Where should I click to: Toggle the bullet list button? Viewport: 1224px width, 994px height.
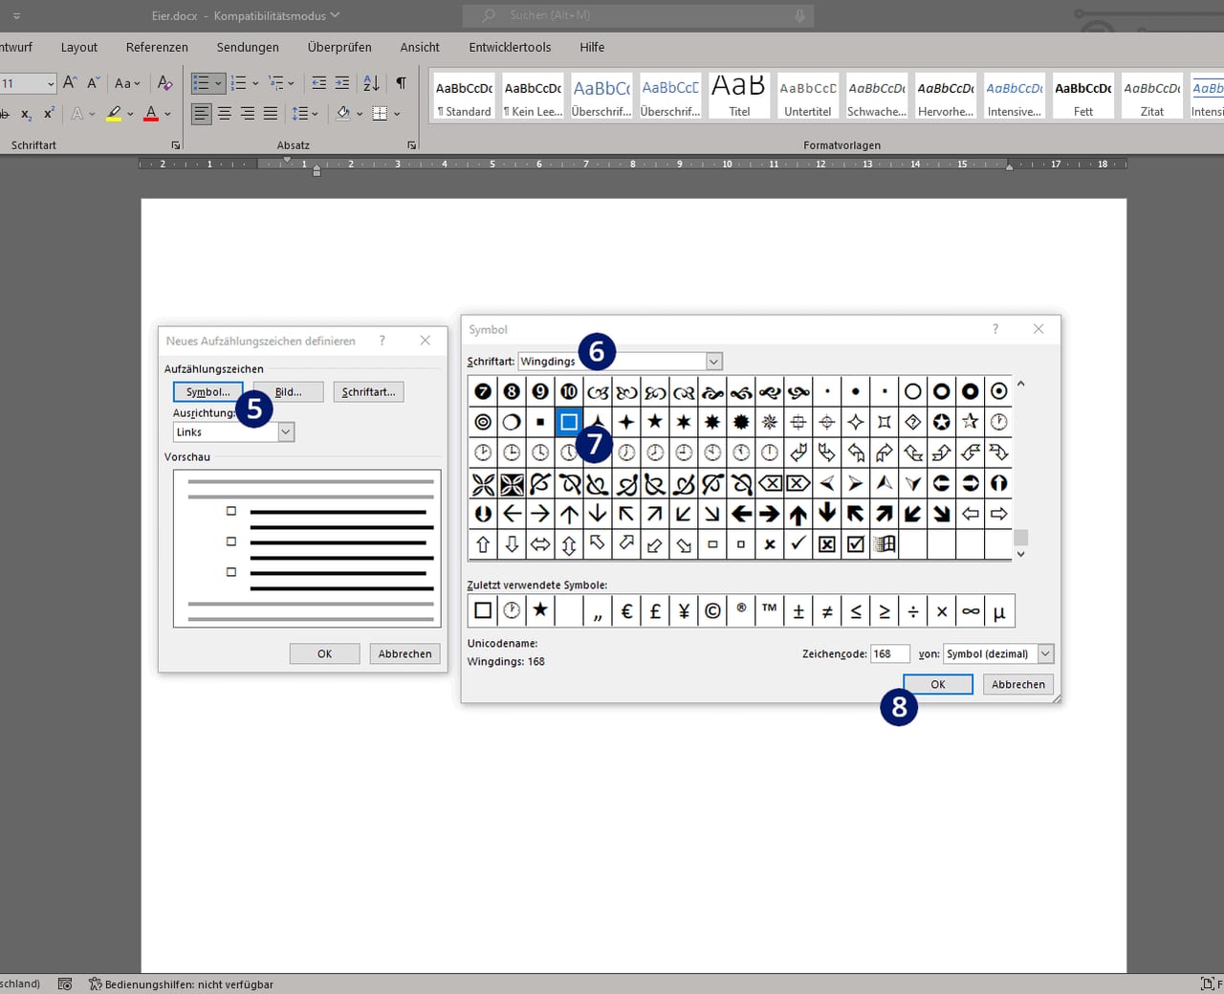click(x=201, y=83)
